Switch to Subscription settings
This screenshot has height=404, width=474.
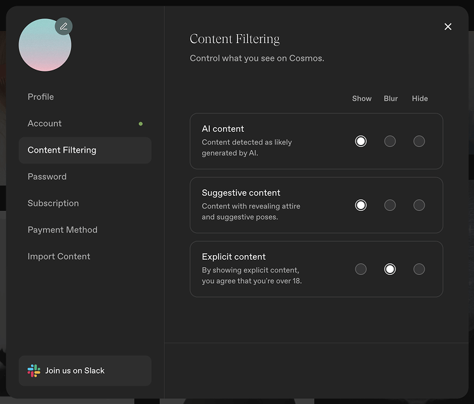point(53,203)
